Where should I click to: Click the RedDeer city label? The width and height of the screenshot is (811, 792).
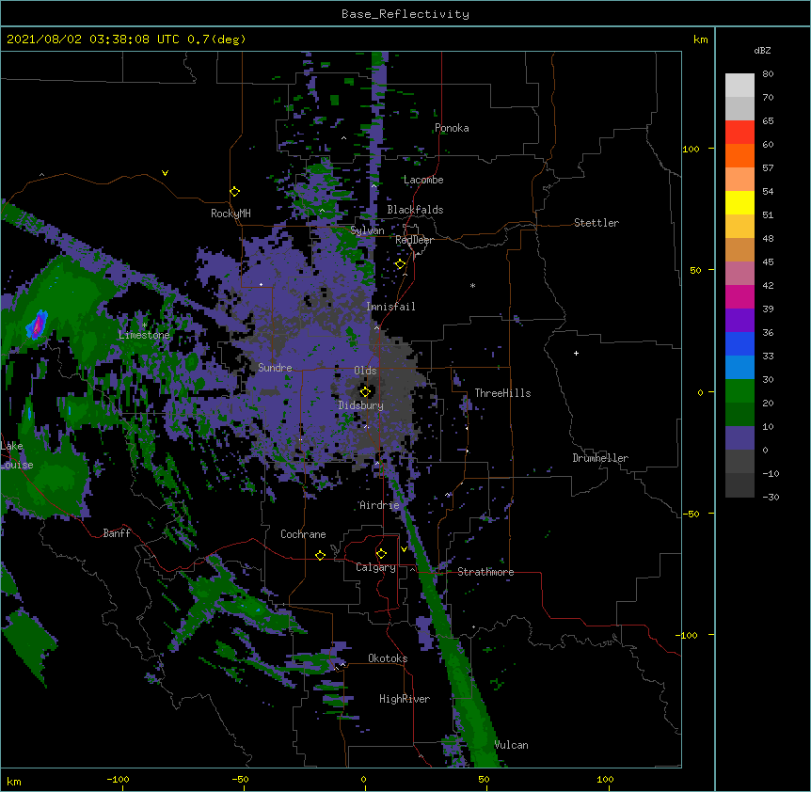point(414,240)
